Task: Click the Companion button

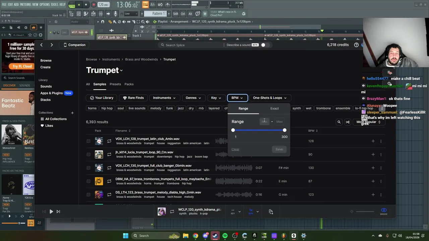Action: tap(74, 45)
